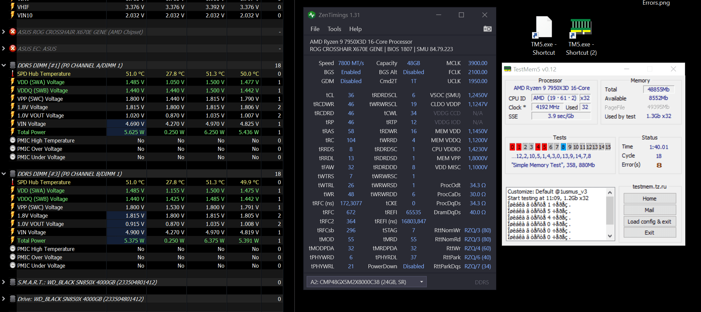701x312 pixels.
Task: Click lightning icon of DIMM #1 VDD (SWA) Voltage
Action: [x=13, y=82]
